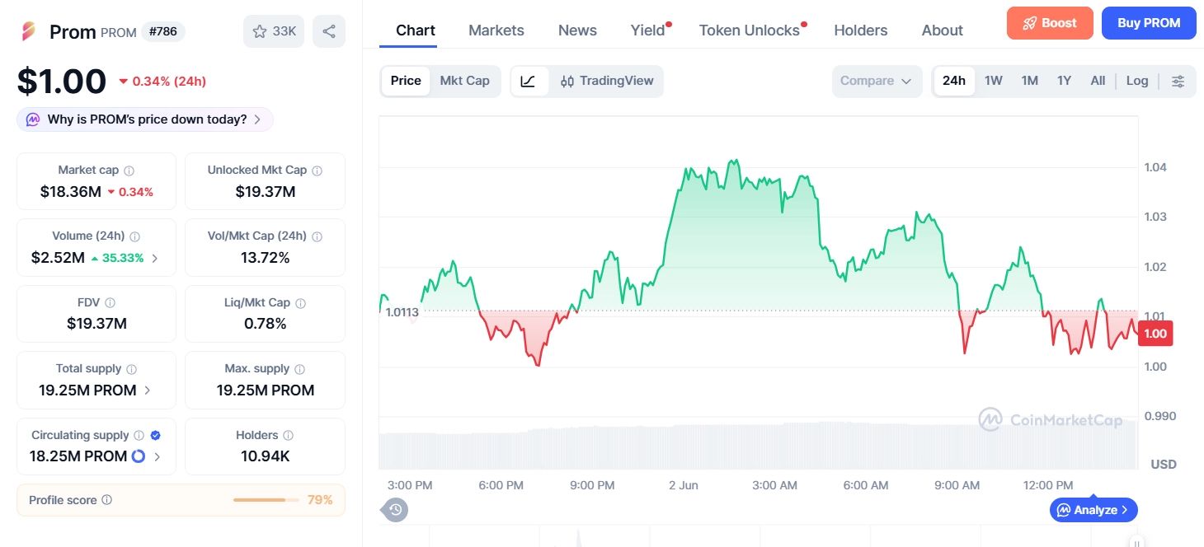Expand the Total supply chevron
This screenshot has height=547, width=1204.
pos(148,390)
